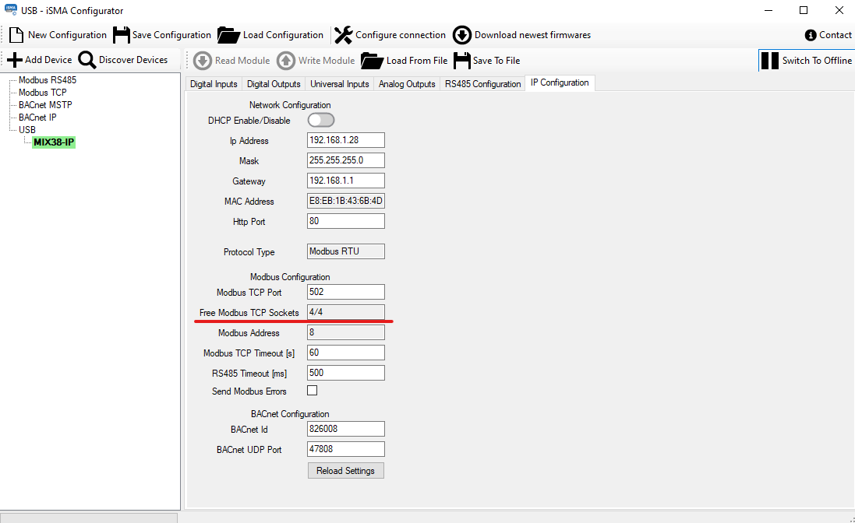Viewport: 855px width, 523px height.
Task: Open Configure connection tools icon
Action: click(x=343, y=35)
